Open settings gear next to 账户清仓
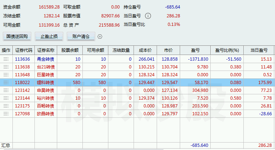This screenshot has height=150, width=275. [100, 37]
